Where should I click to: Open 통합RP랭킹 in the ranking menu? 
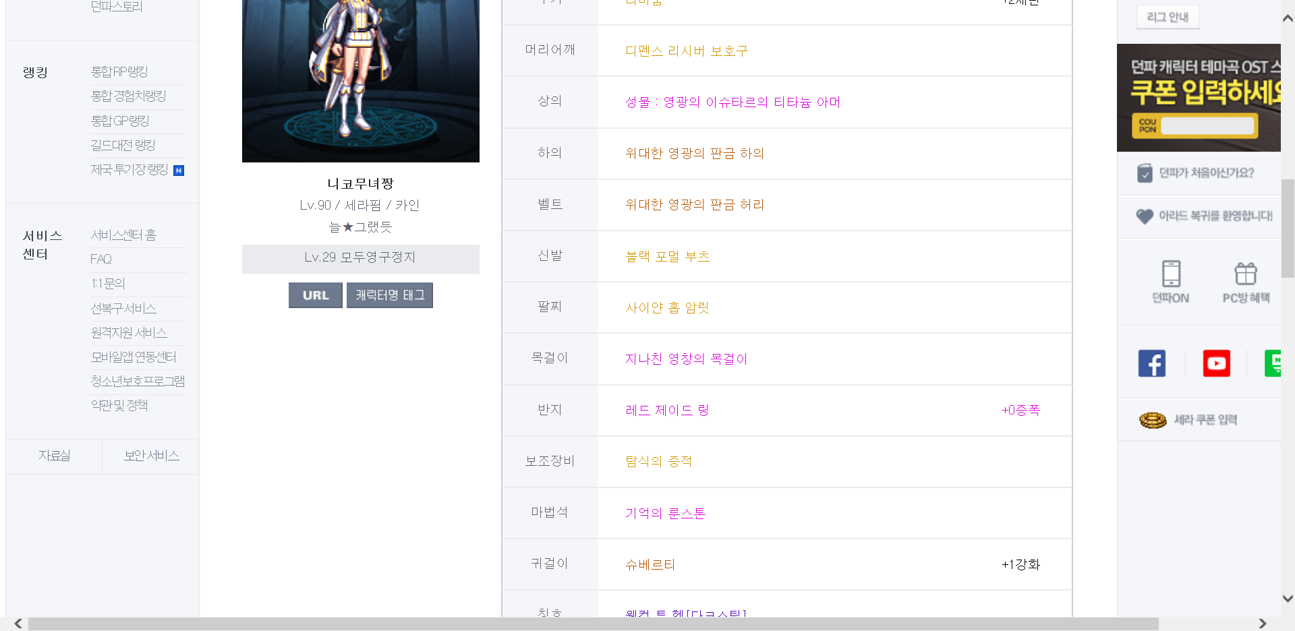(x=119, y=71)
